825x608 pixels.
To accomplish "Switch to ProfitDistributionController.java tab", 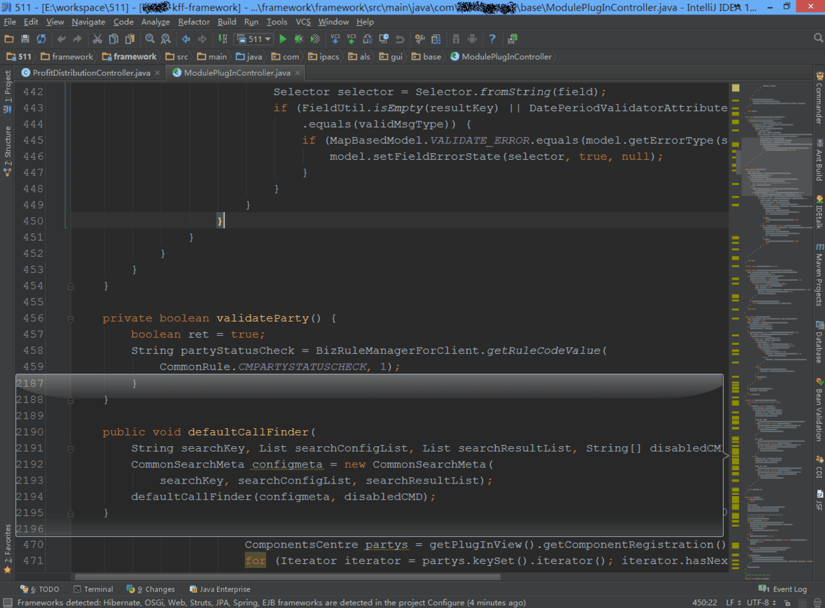I will [x=91, y=73].
